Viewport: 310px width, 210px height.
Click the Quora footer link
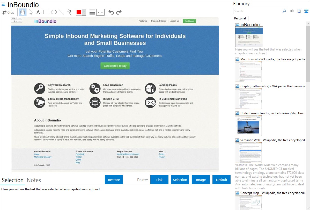point(78,160)
